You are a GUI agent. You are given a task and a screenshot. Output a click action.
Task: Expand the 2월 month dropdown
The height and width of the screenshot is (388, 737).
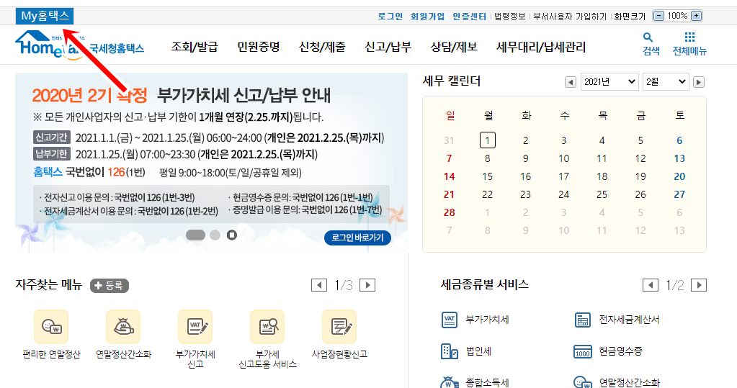(x=666, y=82)
